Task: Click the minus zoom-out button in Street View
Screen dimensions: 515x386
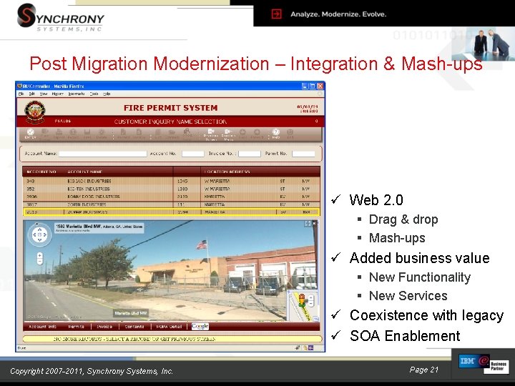Action: [x=40, y=262]
